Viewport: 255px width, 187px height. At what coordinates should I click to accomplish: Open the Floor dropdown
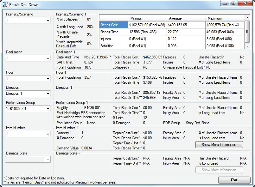tap(28, 79)
